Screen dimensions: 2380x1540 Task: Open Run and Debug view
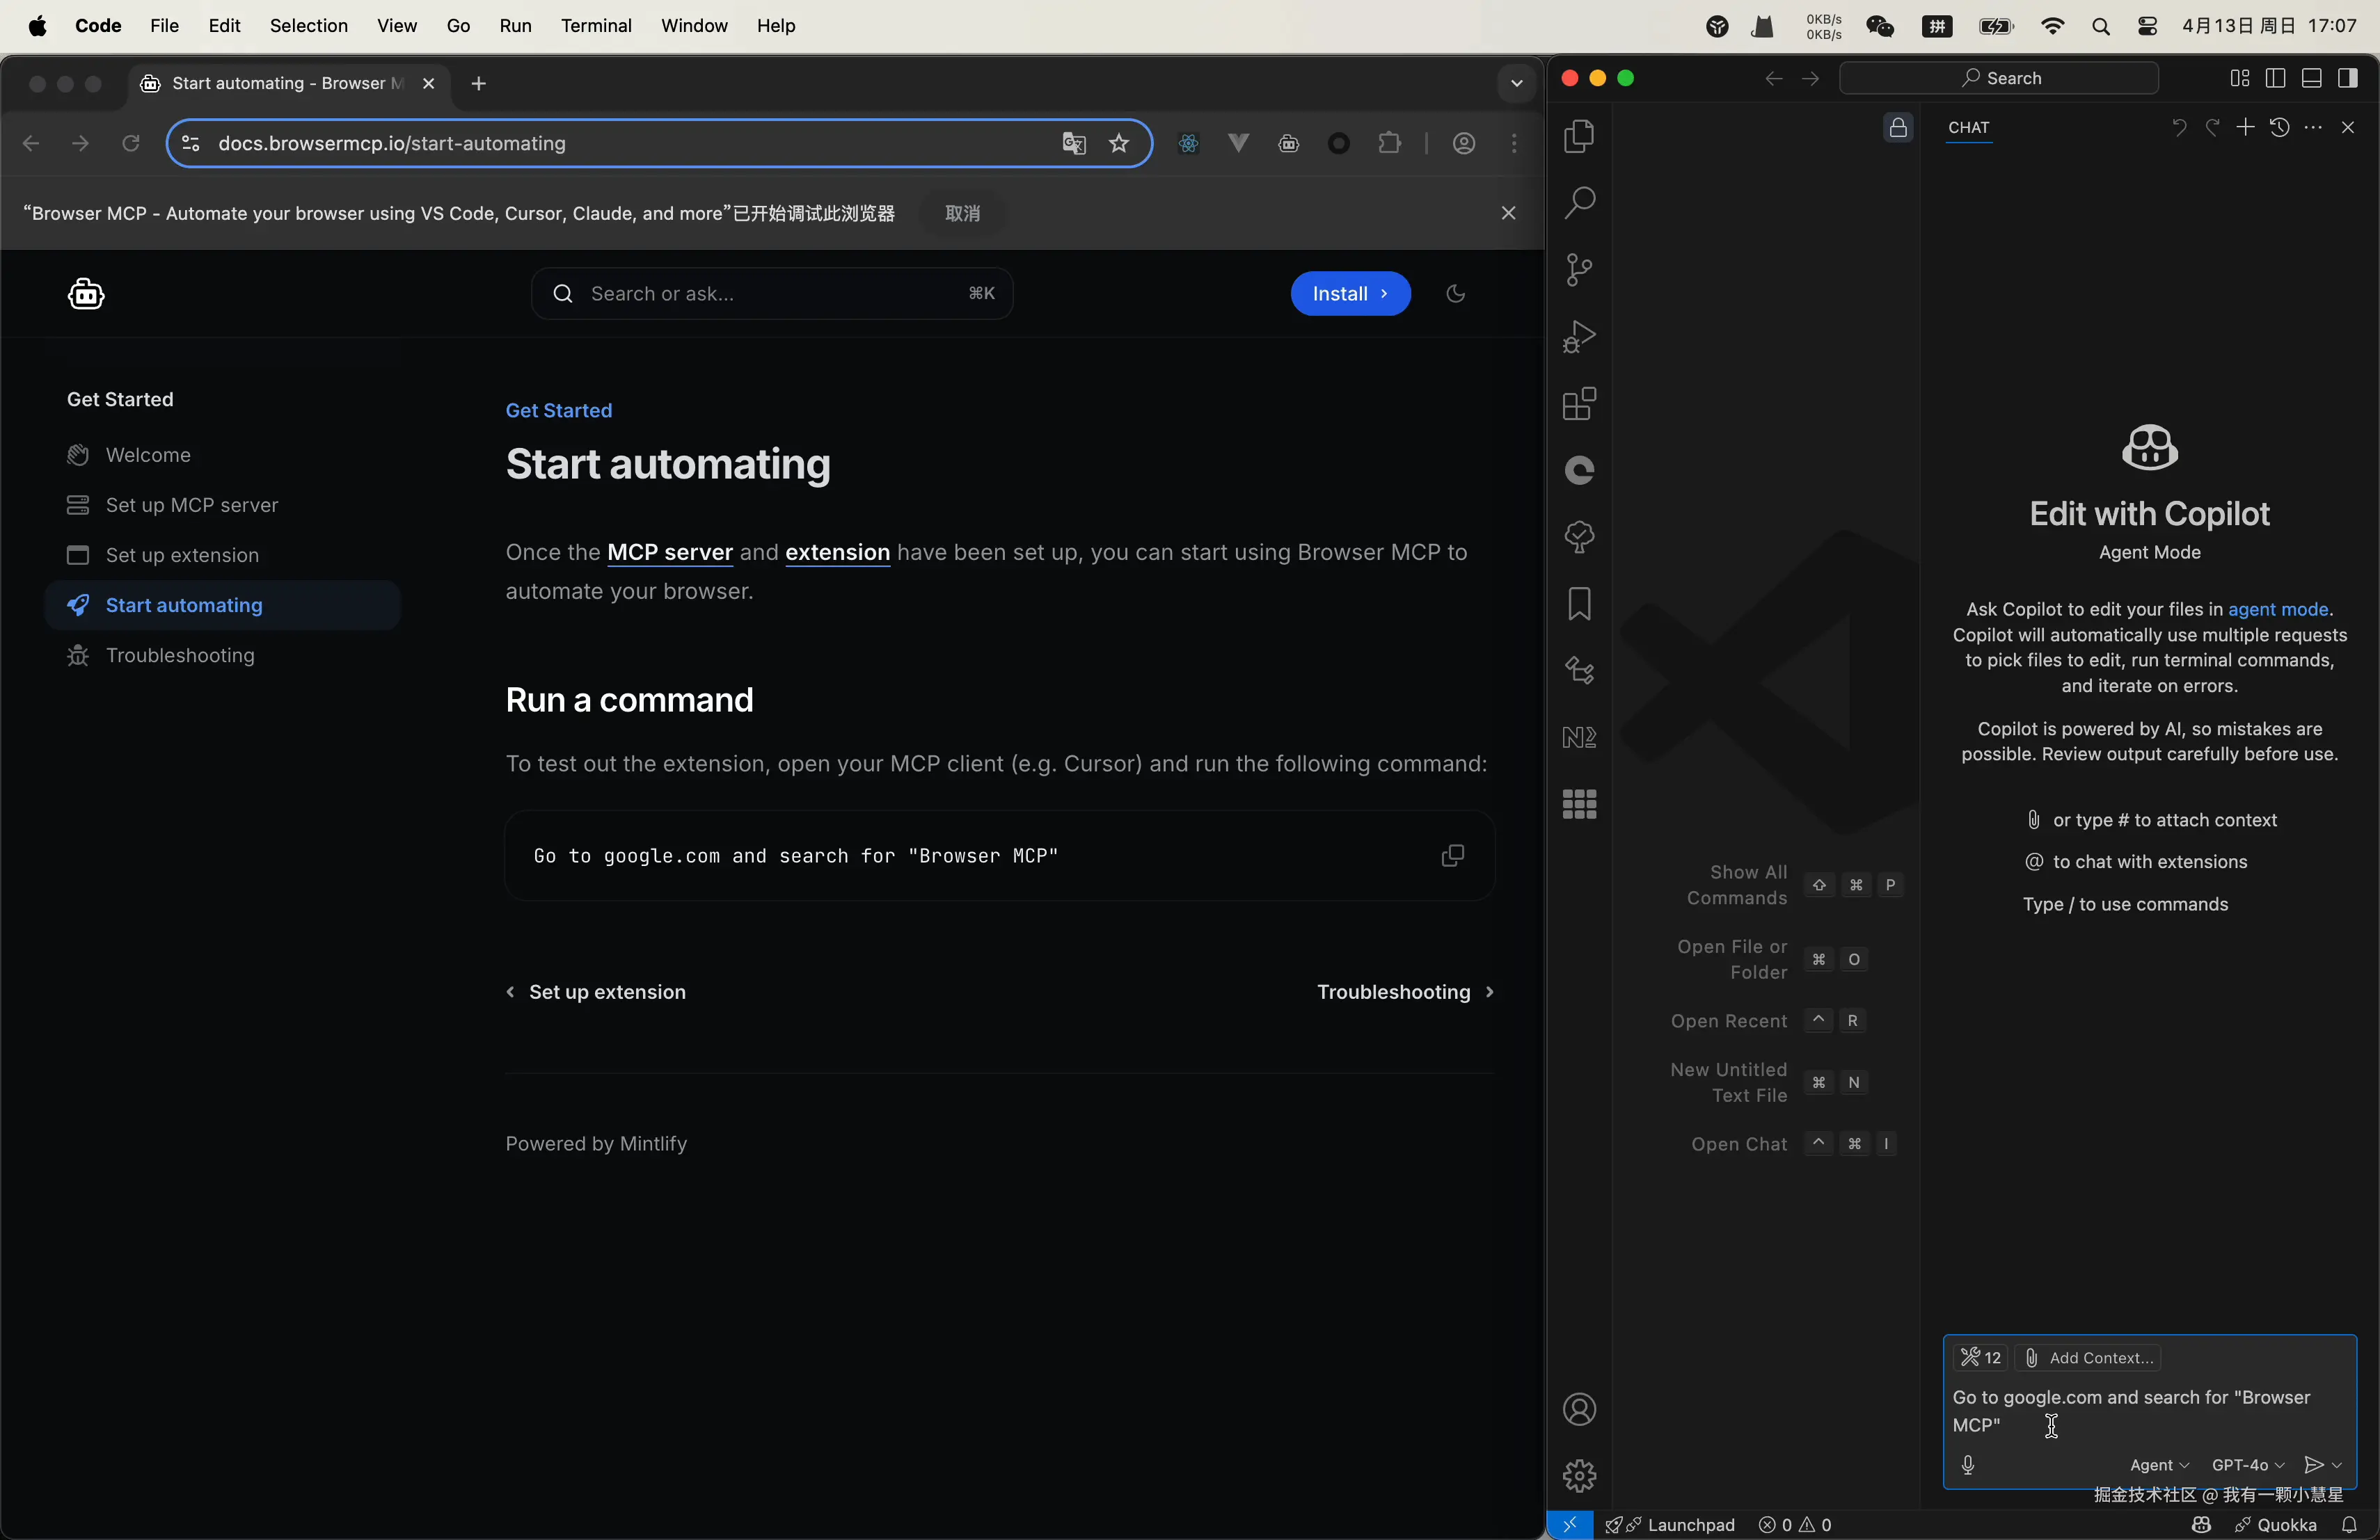pos(1579,337)
